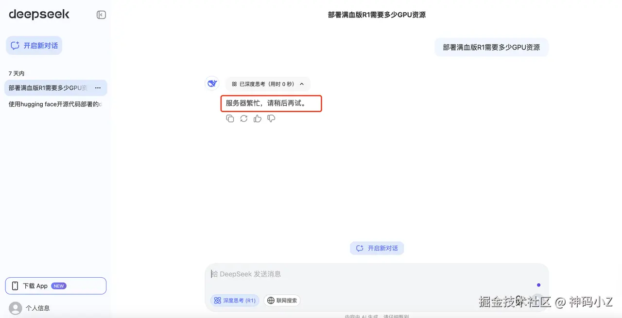This screenshot has width=622, height=318.
Task: Toggle the 深度思考 (R1) mode
Action: [235, 301]
